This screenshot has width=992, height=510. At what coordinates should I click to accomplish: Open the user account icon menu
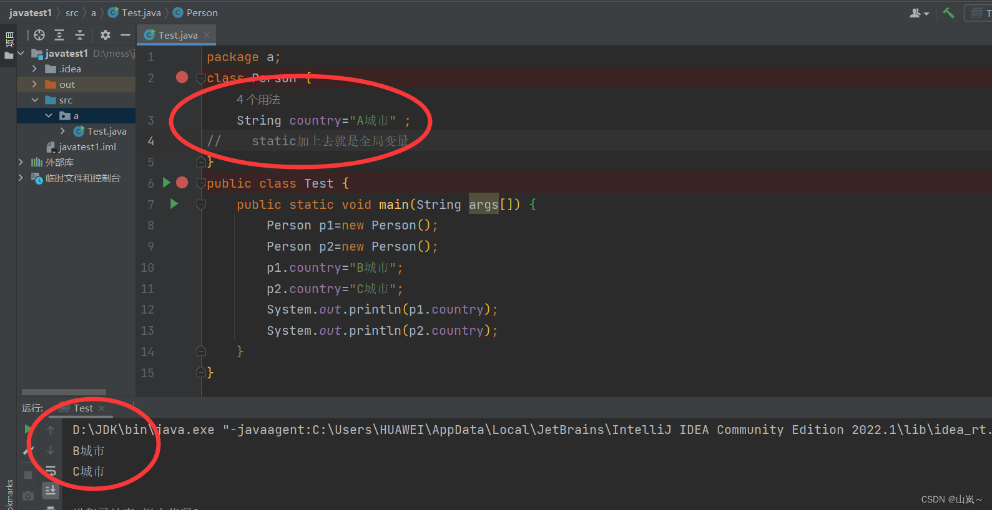click(x=919, y=12)
